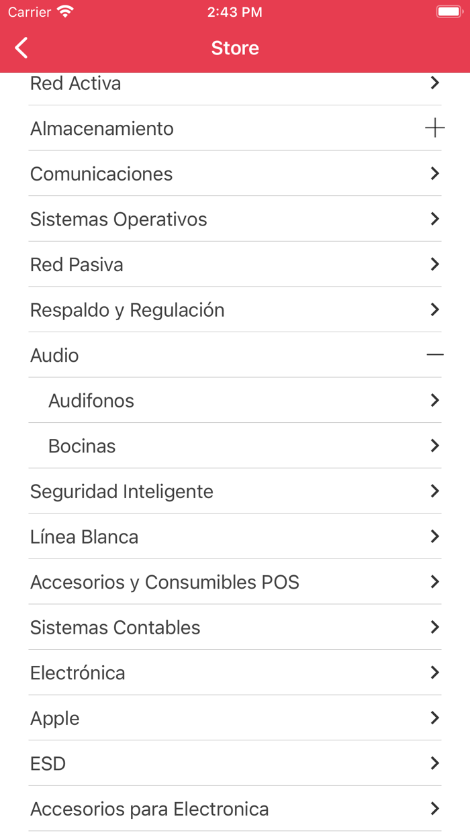470x835 pixels.
Task: Open the Audifonos subcategory
Action: point(91,401)
